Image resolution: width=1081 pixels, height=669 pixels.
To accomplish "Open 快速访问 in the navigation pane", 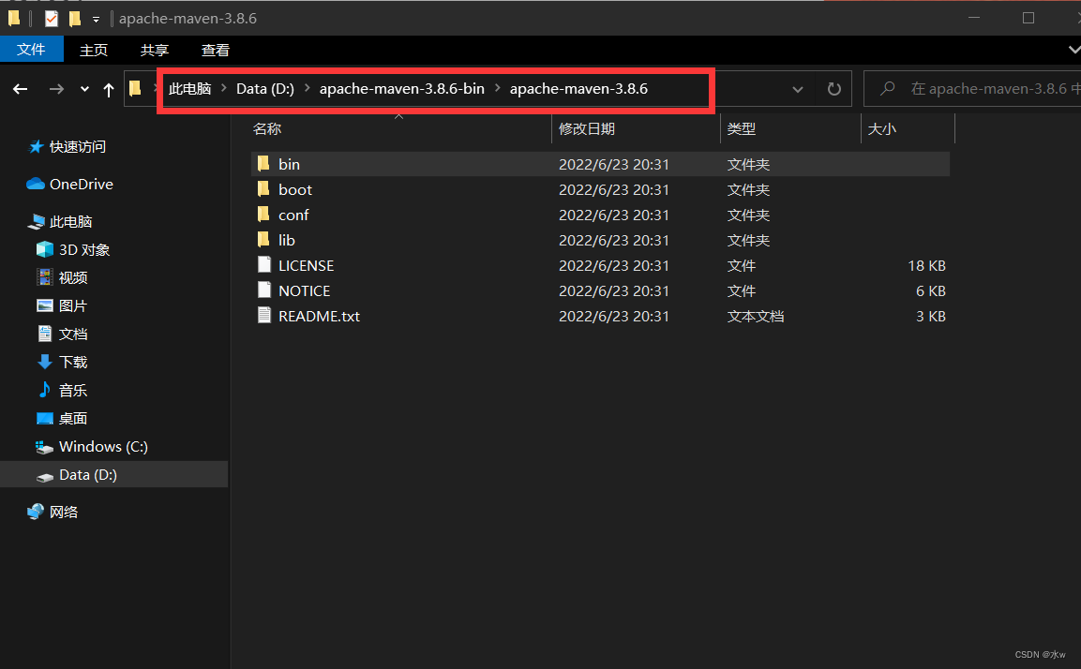I will (x=77, y=147).
